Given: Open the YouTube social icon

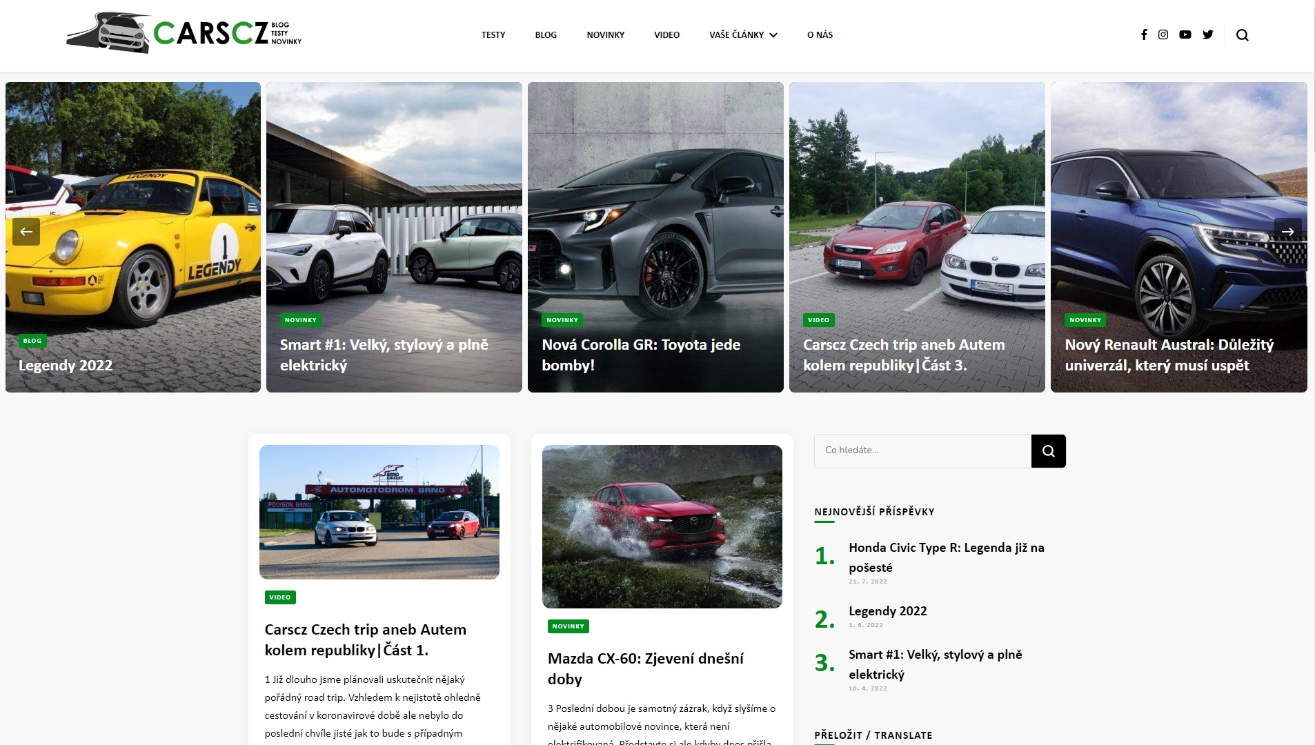Looking at the screenshot, I should pyautogui.click(x=1185, y=34).
